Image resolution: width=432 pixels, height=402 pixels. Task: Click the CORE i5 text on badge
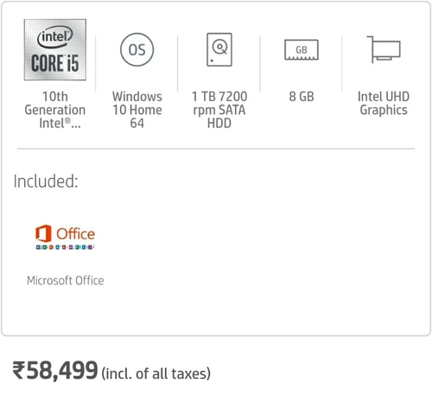click(x=55, y=63)
